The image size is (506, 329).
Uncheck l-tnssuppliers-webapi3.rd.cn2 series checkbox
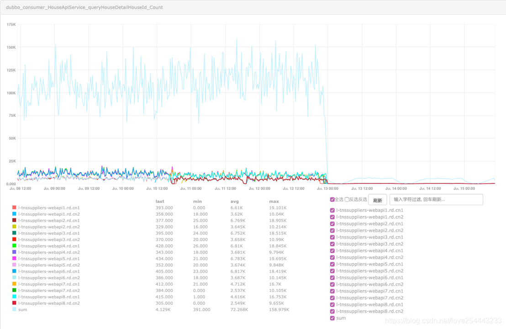tap(332, 244)
